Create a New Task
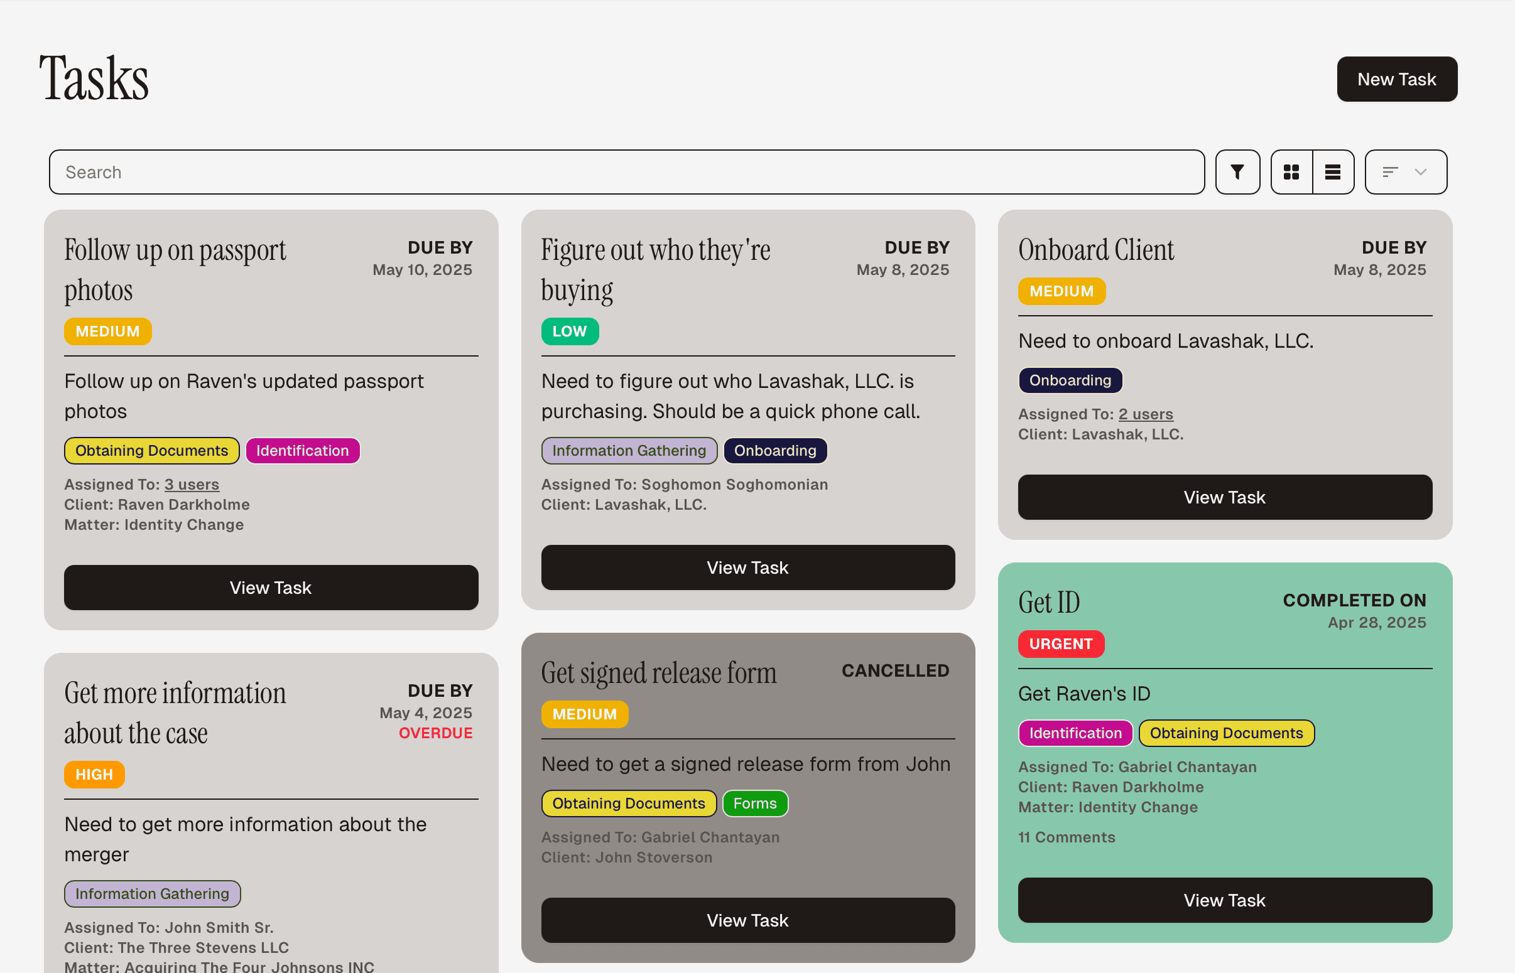This screenshot has height=973, width=1515. pyautogui.click(x=1397, y=79)
